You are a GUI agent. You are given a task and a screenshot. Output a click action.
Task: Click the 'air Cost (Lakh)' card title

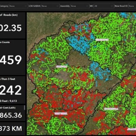(x=8, y=108)
